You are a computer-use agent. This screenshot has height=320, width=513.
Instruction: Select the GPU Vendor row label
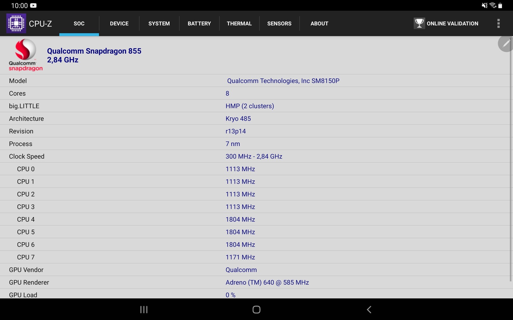click(26, 270)
